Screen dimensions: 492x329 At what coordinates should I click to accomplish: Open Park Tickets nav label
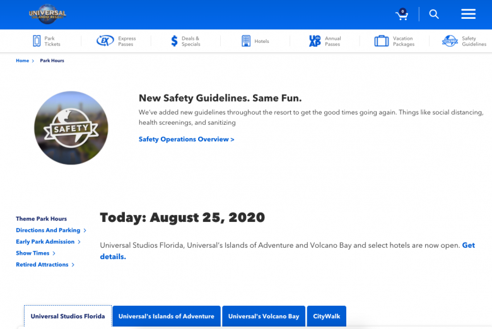click(x=52, y=41)
